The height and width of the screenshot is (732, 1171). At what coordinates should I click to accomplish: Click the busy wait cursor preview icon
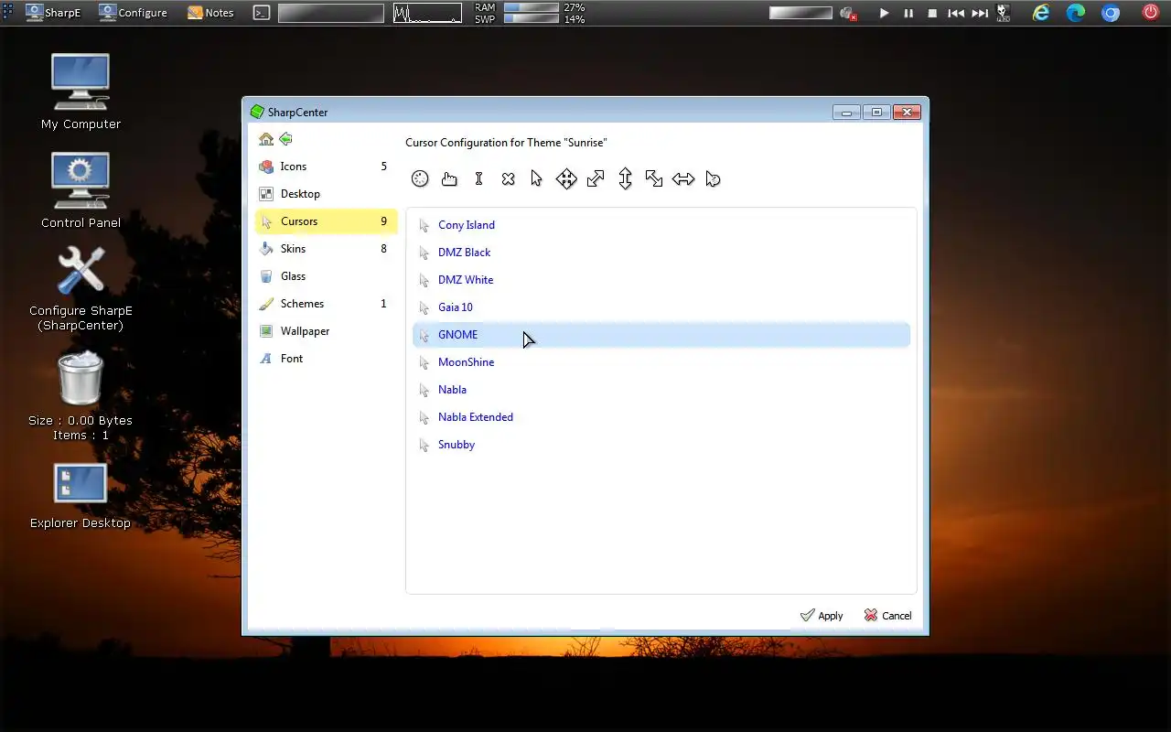[x=420, y=178]
